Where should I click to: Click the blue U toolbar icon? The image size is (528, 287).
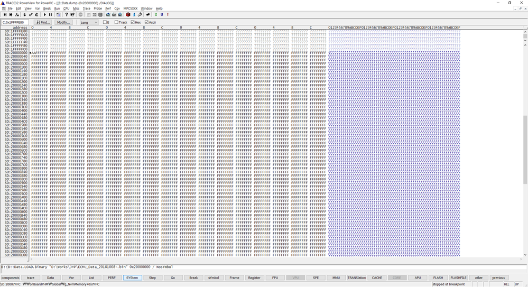pos(162,14)
